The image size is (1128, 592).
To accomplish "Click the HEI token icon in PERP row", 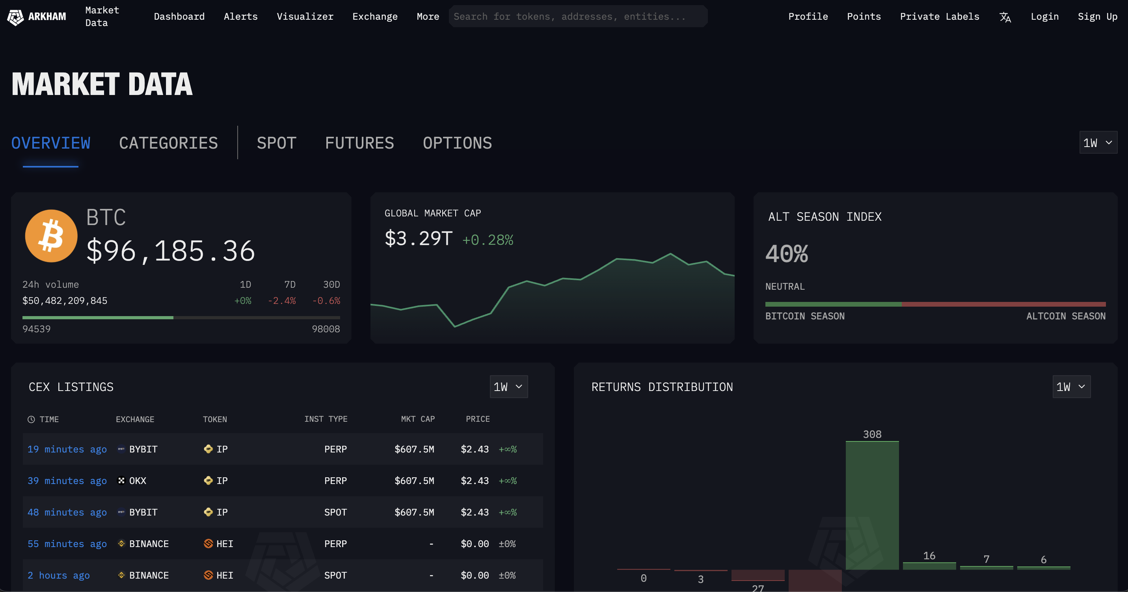I will coord(208,544).
